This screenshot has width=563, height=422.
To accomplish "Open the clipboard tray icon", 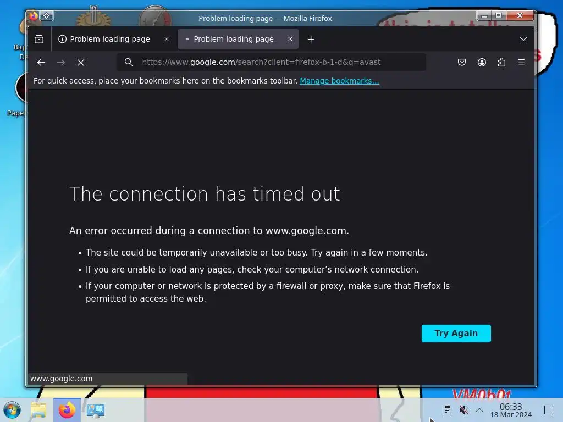I will 447,410.
